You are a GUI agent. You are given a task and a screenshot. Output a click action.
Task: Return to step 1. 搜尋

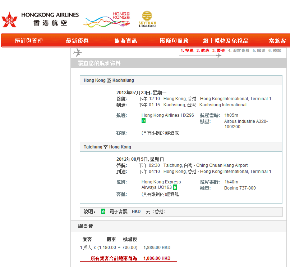pos(187,51)
